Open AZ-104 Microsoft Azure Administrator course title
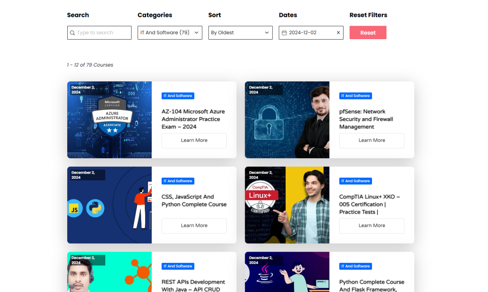The image size is (488, 292). click(x=193, y=119)
